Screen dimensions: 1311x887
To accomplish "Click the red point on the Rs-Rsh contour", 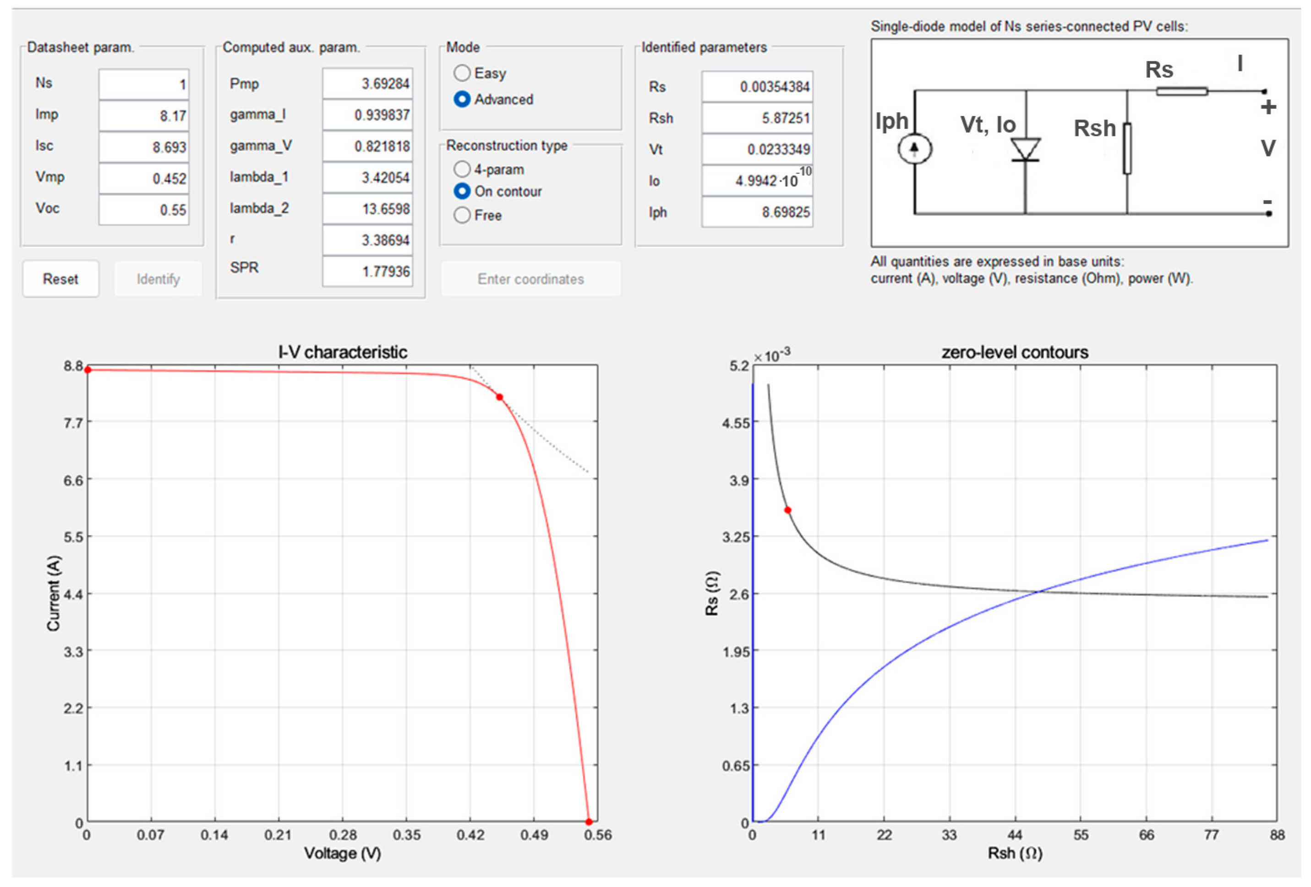I will click(787, 510).
